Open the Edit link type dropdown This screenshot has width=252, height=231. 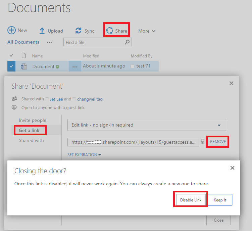pos(147,125)
